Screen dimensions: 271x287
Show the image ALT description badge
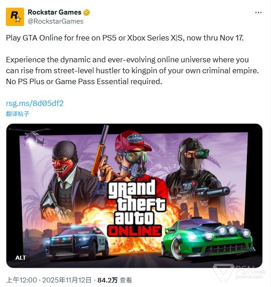(x=20, y=257)
